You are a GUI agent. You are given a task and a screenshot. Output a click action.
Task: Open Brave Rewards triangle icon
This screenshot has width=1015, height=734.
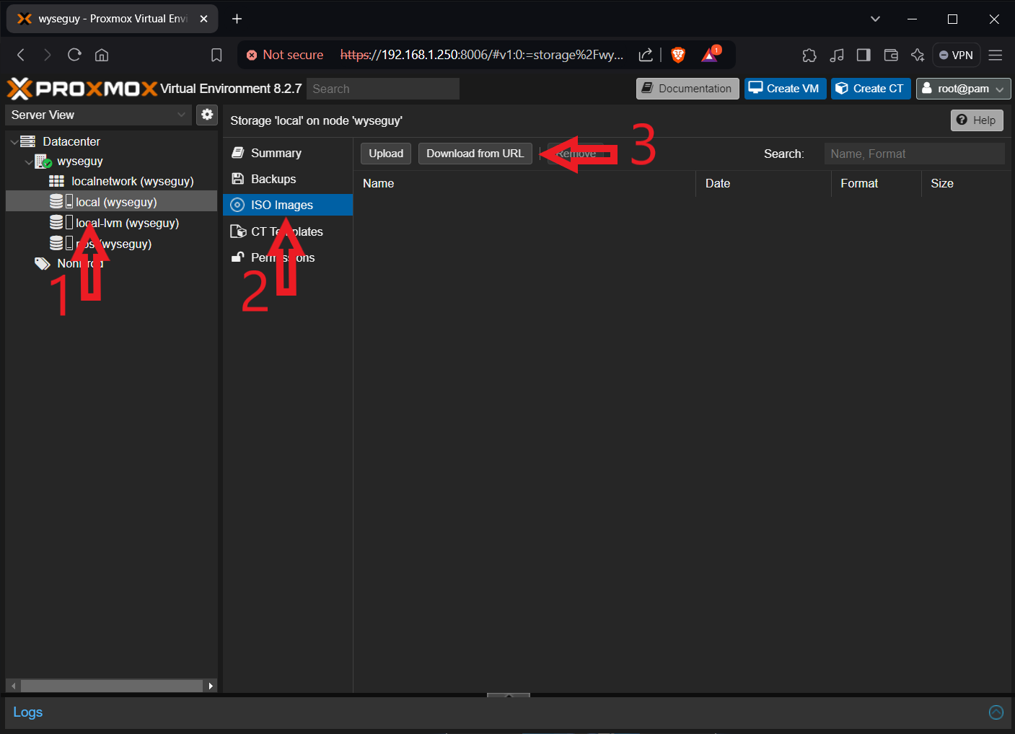tap(711, 54)
